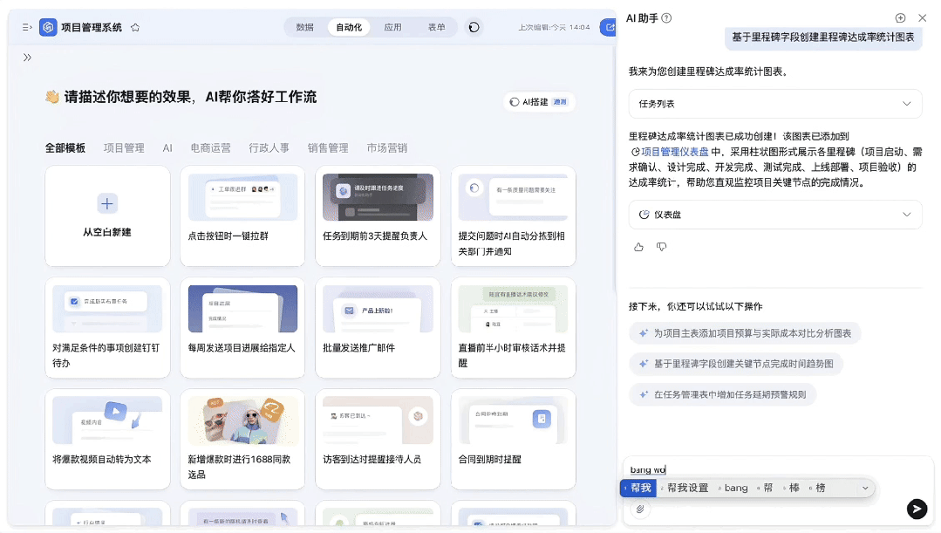Select the 从空白新建 card
This screenshot has height=533, width=941.
coord(107,215)
